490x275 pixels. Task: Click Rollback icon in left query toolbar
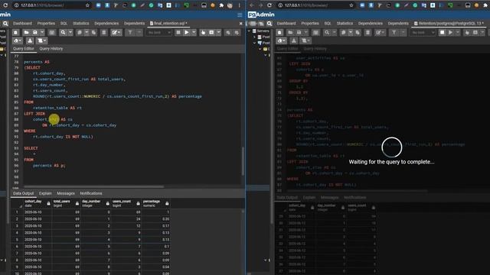tap(237, 32)
